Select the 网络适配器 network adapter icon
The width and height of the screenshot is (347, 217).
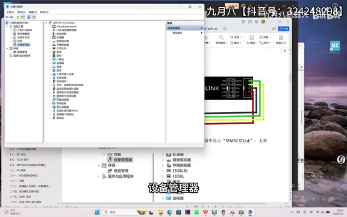(x=54, y=99)
